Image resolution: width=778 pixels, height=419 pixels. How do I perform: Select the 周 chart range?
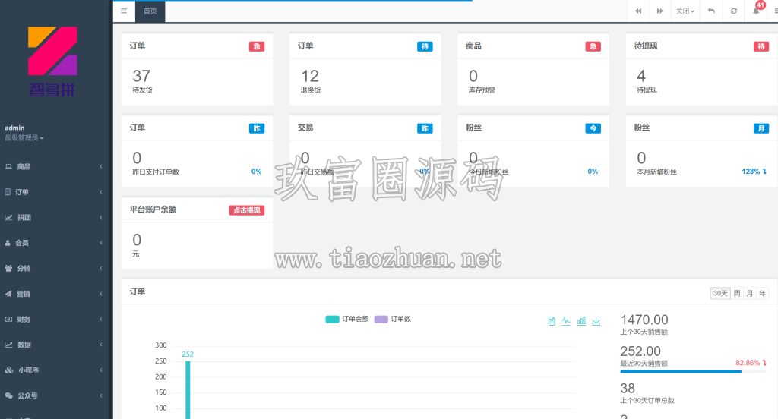[737, 293]
